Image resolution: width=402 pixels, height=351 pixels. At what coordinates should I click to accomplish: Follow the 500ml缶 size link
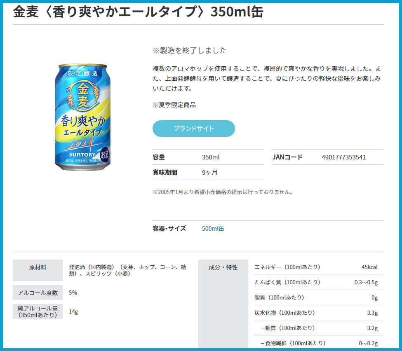[213, 228]
